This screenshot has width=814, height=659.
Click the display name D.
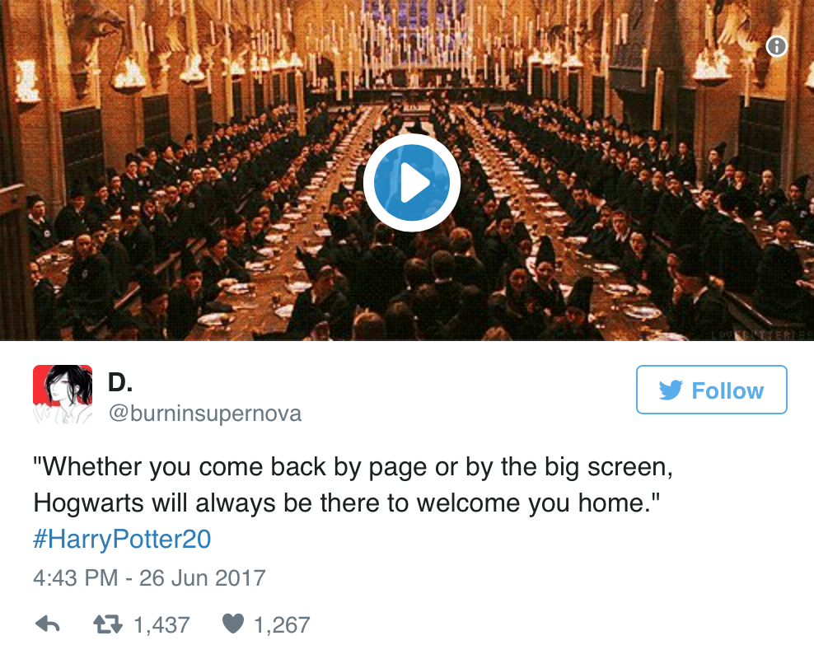point(120,383)
